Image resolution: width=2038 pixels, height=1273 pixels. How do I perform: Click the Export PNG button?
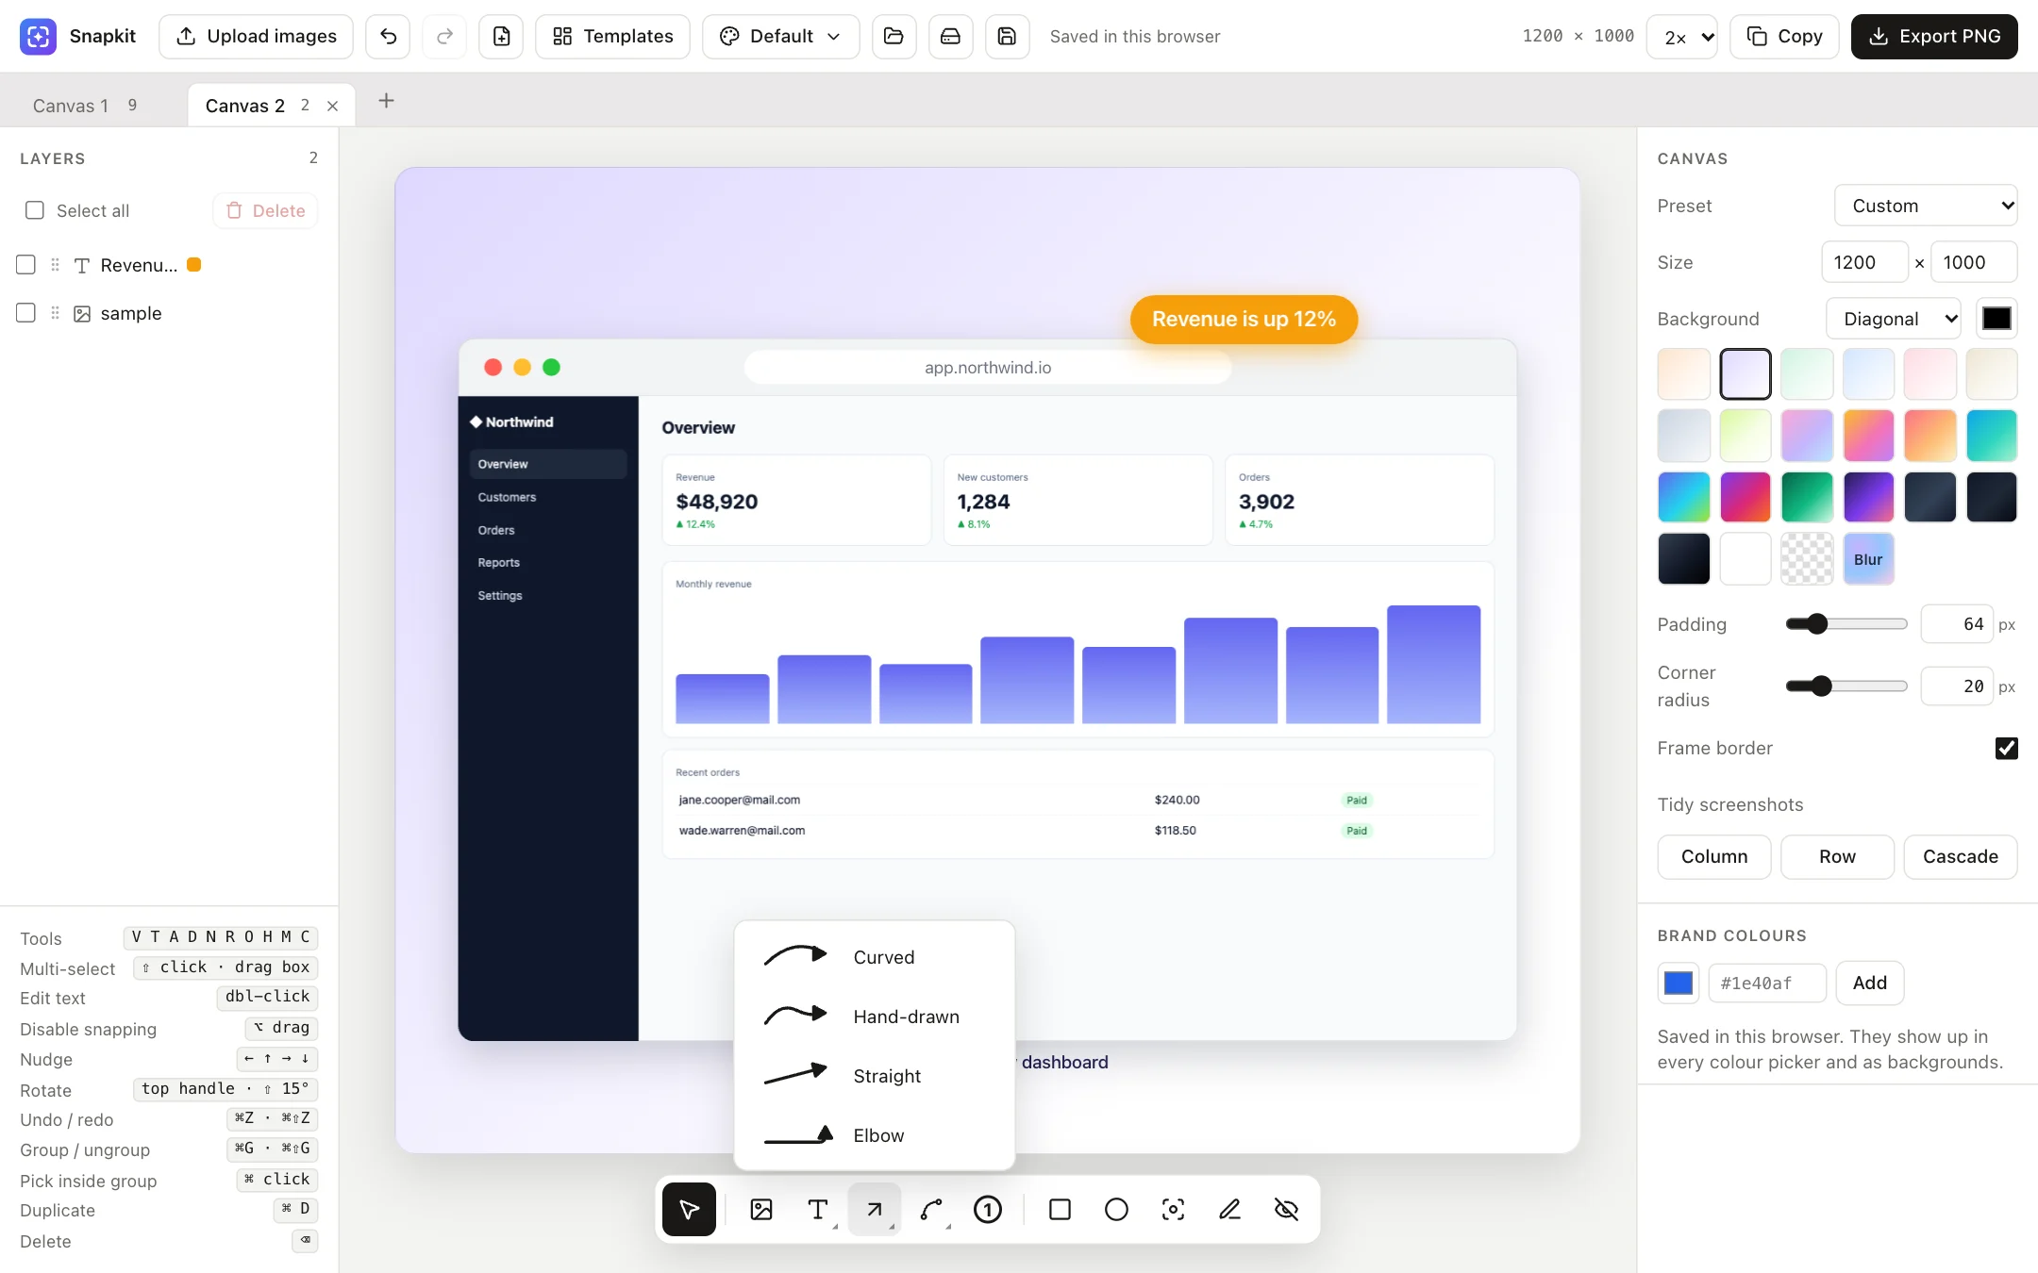[x=1934, y=37]
